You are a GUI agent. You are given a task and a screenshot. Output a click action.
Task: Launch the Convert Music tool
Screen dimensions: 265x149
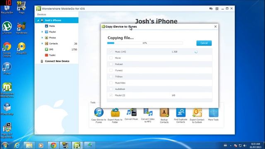pos(131,112)
